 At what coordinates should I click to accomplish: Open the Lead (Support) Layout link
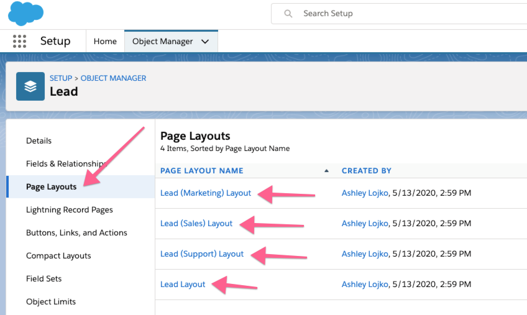(x=201, y=254)
